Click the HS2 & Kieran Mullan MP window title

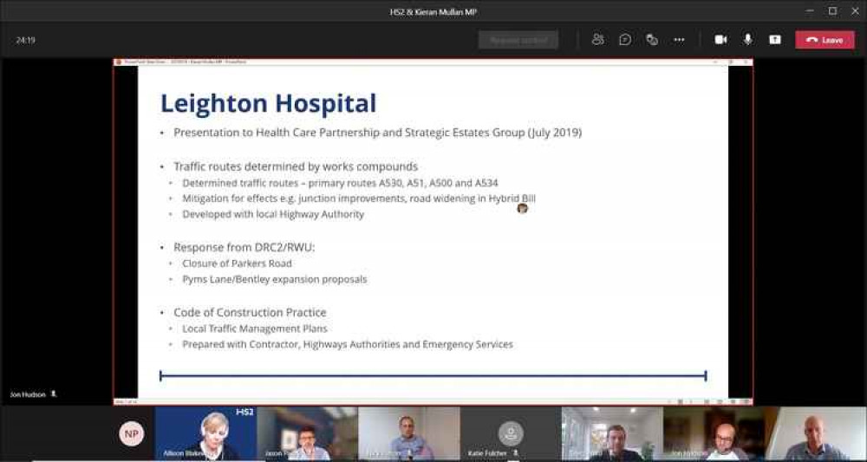click(x=433, y=11)
